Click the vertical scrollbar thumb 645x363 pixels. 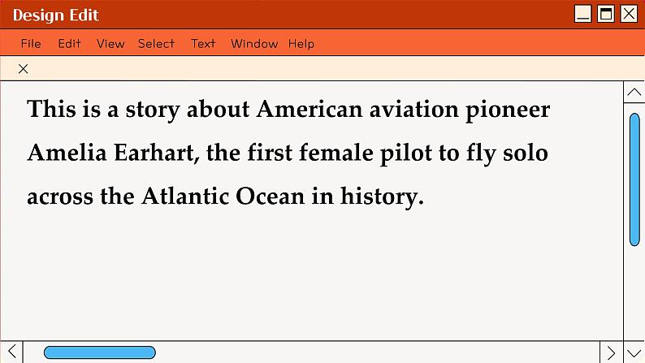(x=634, y=179)
